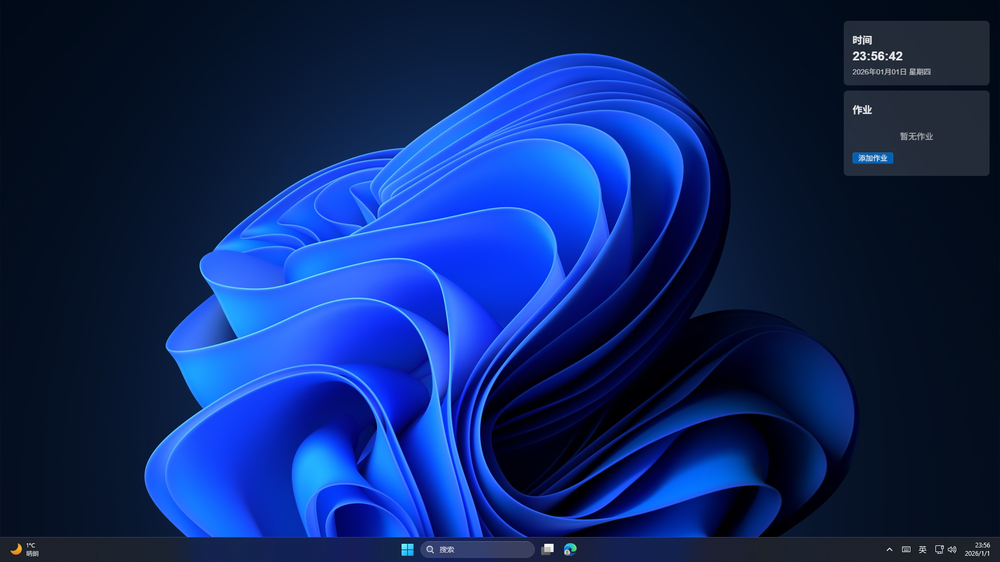The height and width of the screenshot is (562, 1000).
Task: Open the weather widget showing 1°C
Action: 24,550
